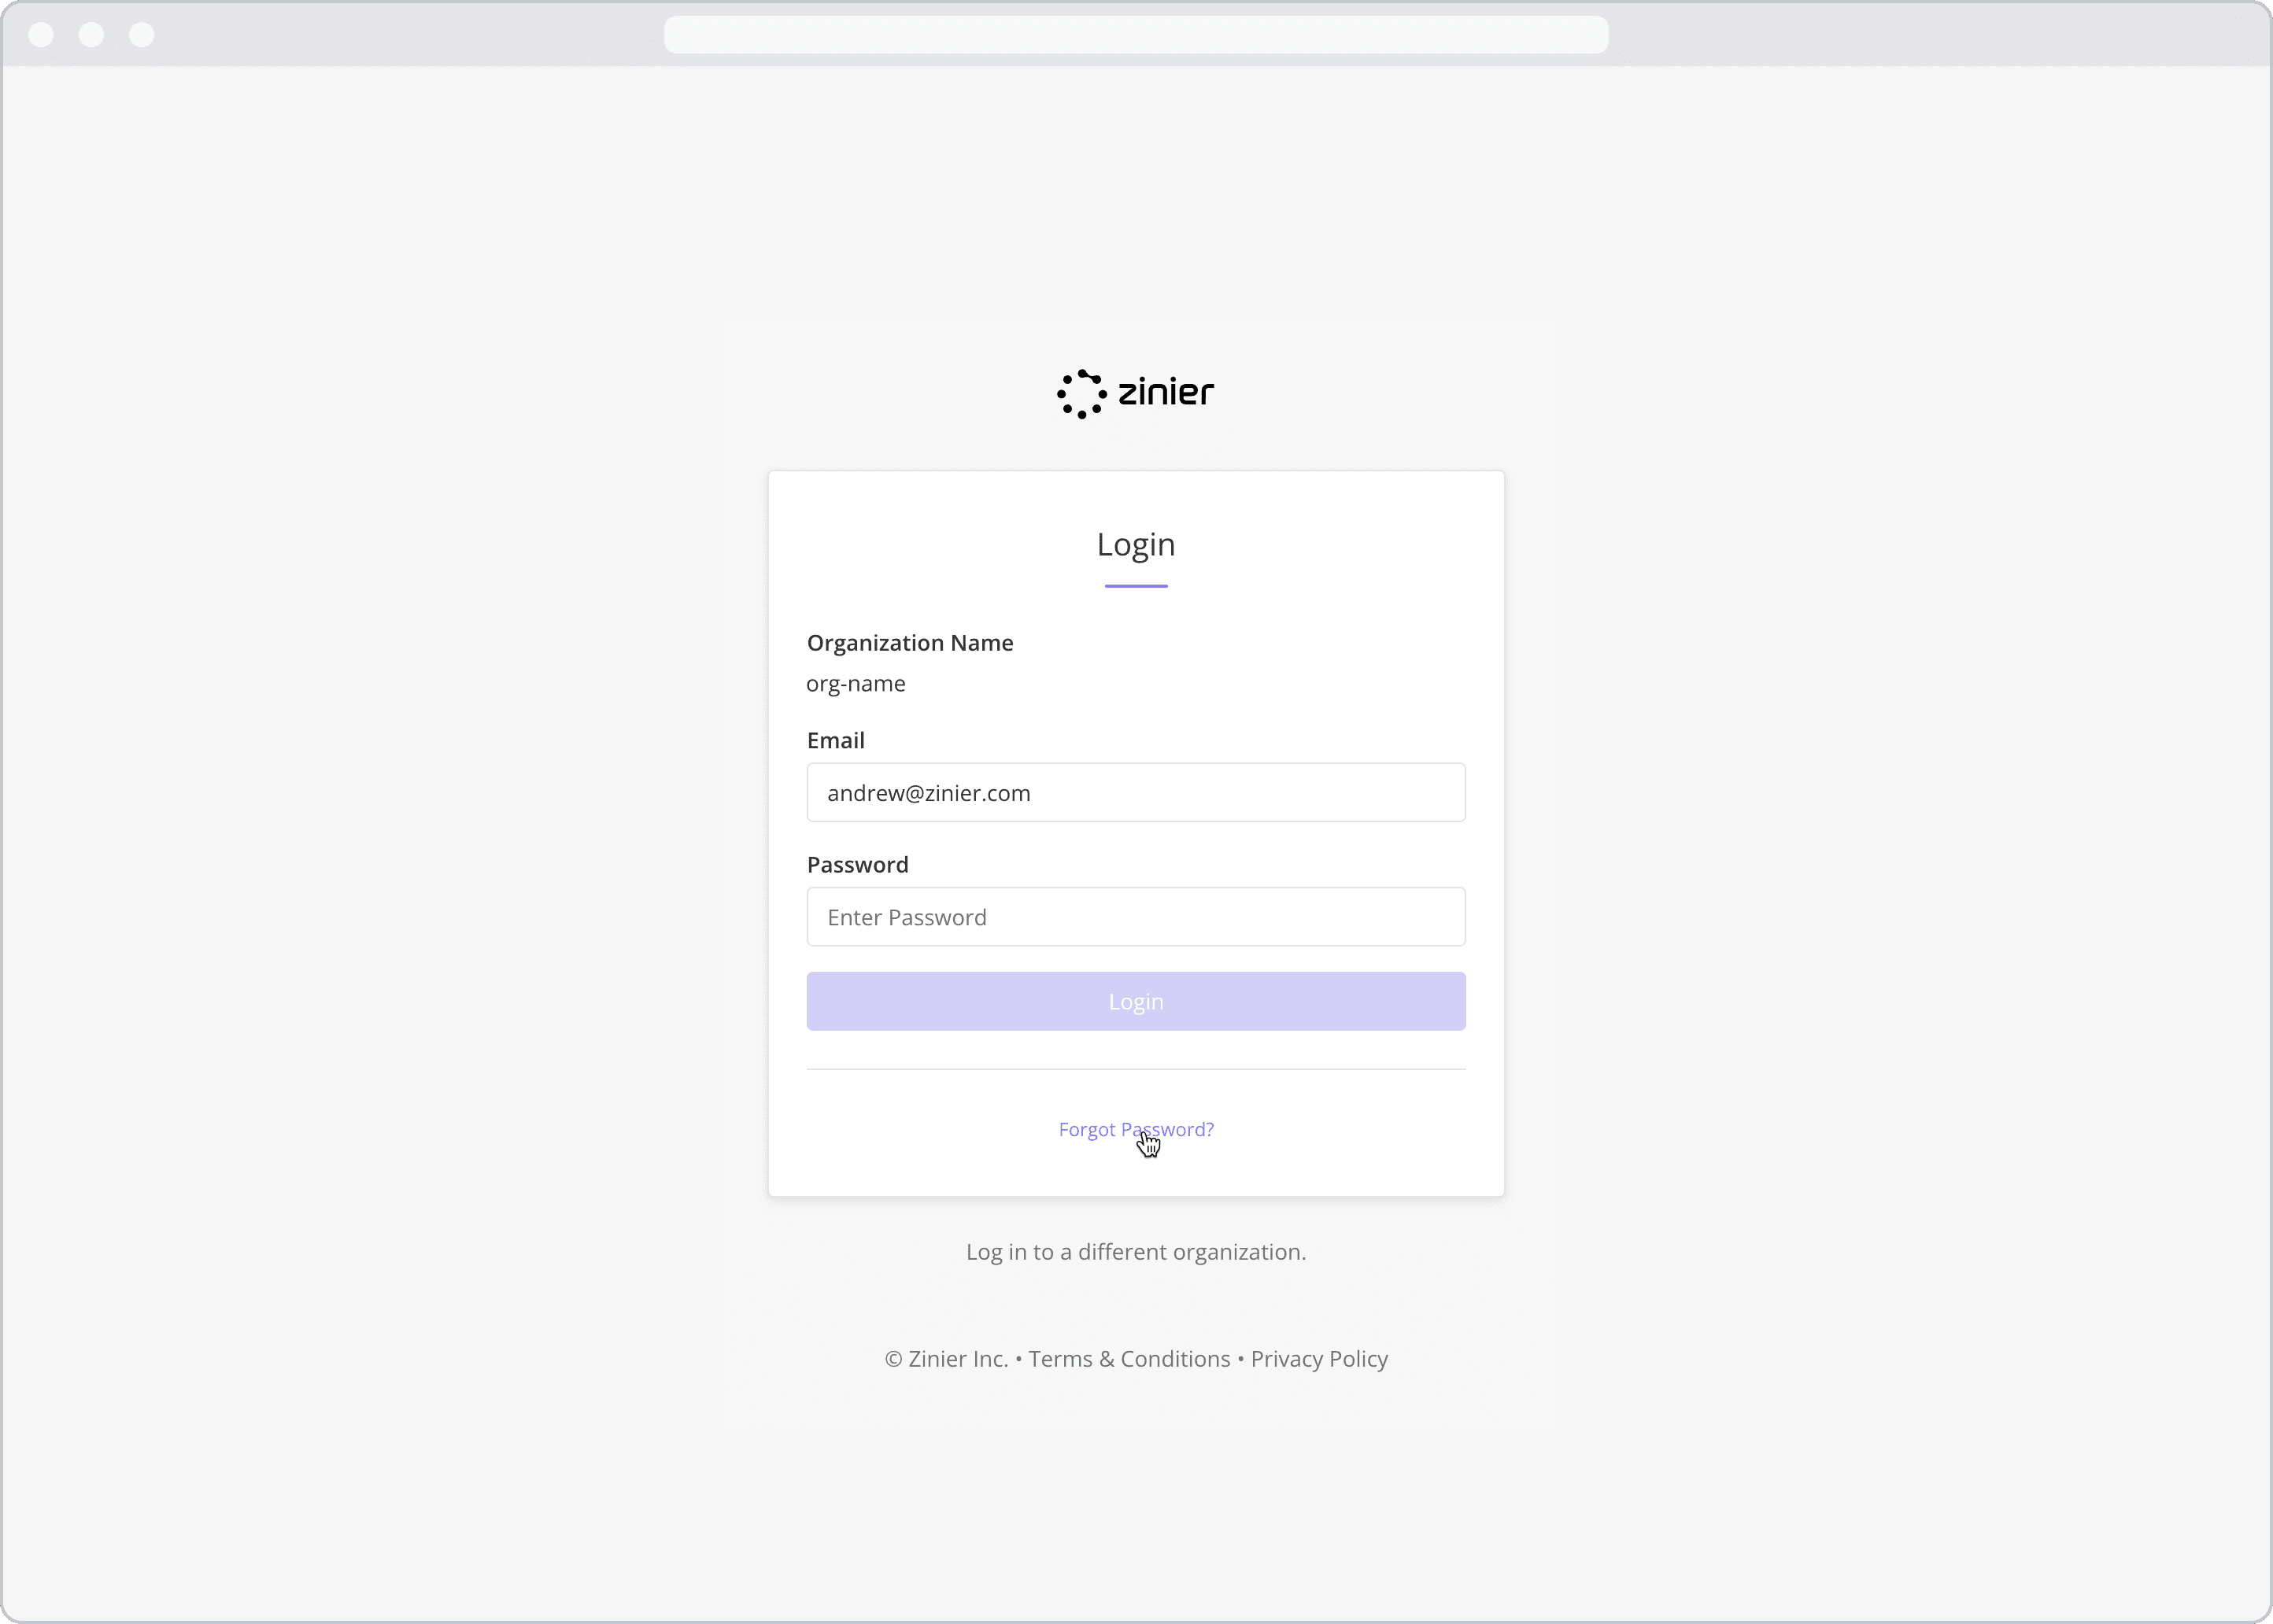Viewport: 2273px width, 1624px height.
Task: Focus the Enter Password field
Action: [x=1136, y=916]
